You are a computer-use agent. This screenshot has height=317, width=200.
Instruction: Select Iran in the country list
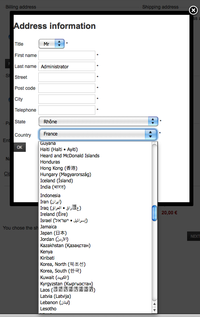coord(95,202)
